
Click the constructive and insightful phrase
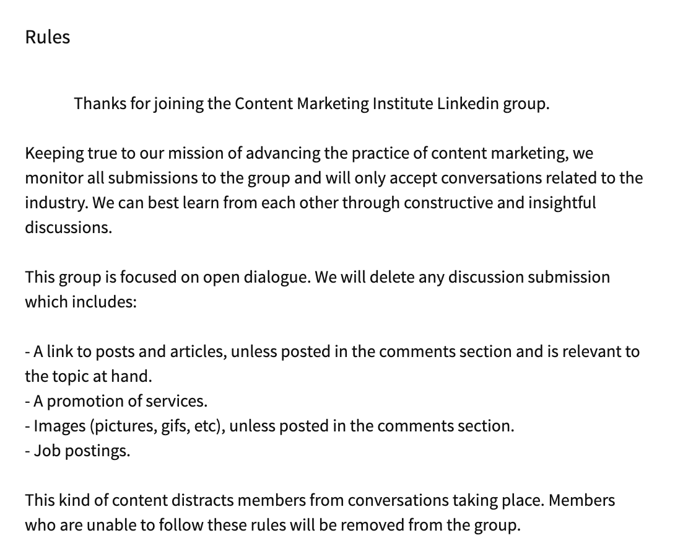tap(500, 203)
